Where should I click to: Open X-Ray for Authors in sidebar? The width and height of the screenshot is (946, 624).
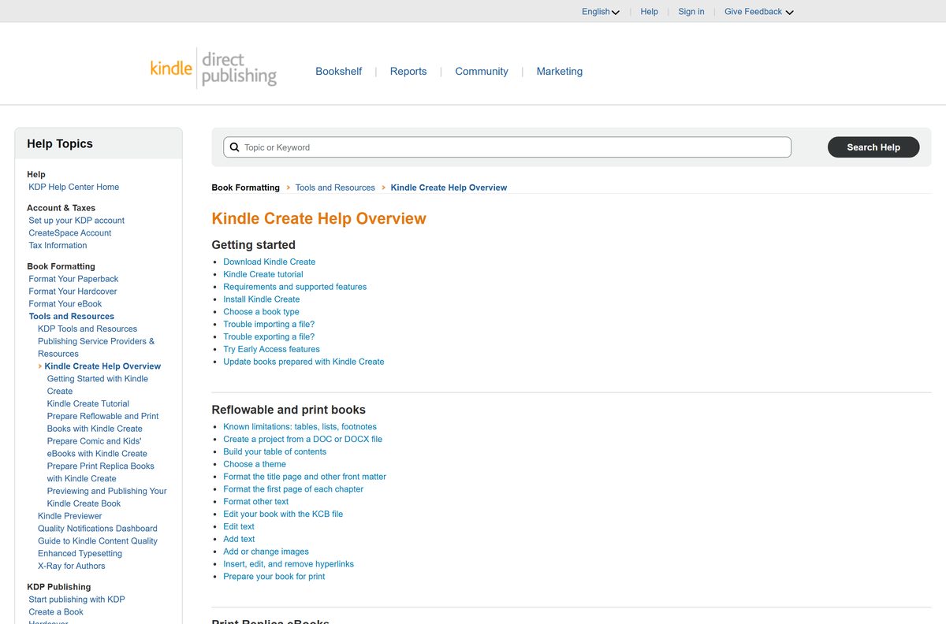(x=72, y=566)
